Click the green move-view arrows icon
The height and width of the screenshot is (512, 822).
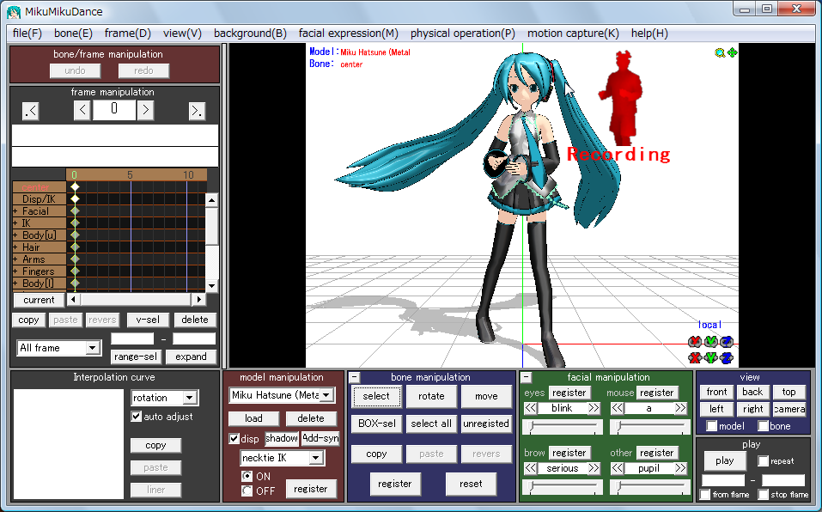point(733,52)
